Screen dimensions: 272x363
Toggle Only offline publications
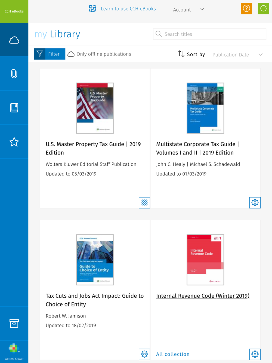(99, 54)
